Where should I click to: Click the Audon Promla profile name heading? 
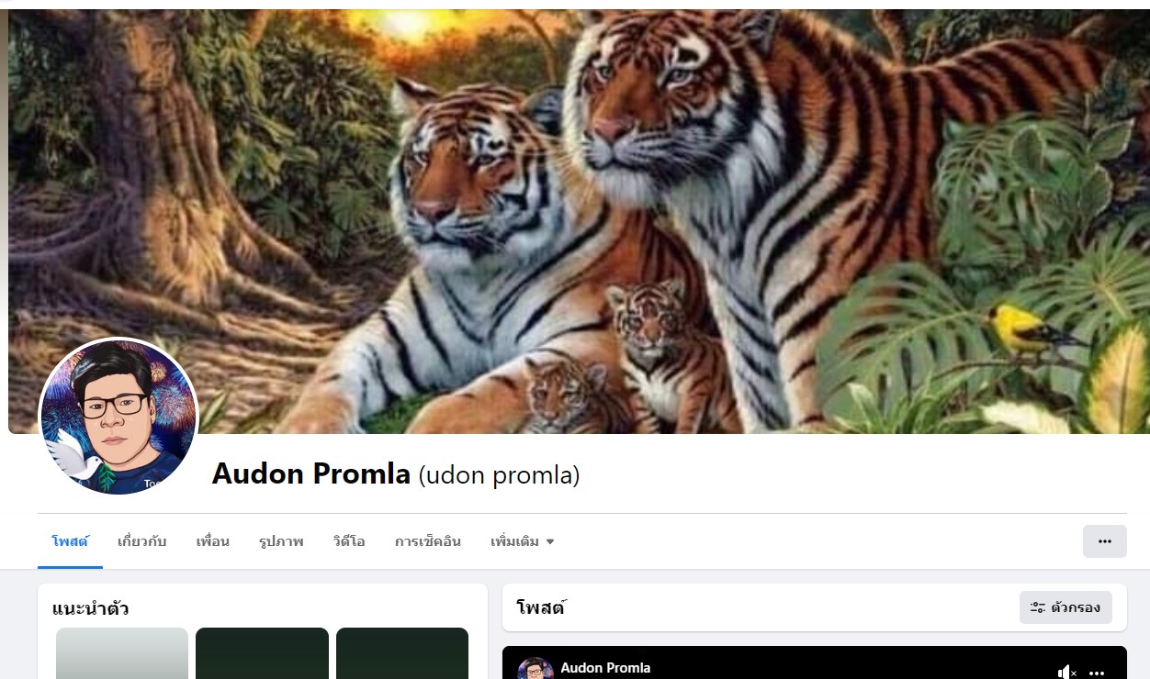(x=311, y=474)
